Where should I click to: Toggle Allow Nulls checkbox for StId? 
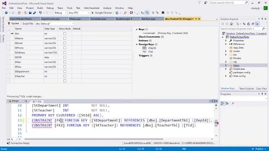click(65, 34)
